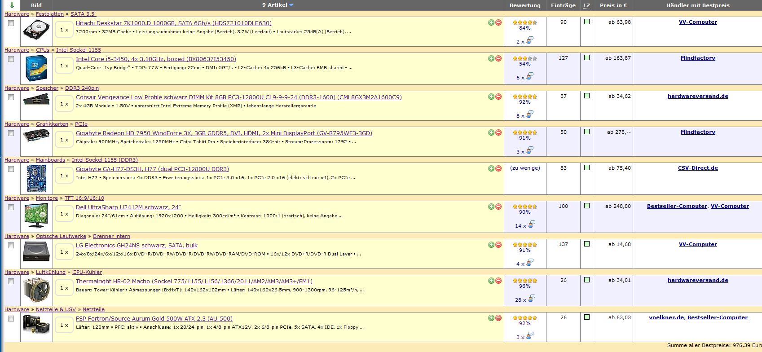Tick selection checkbox beside Radeon HD 7950 thumbnail
The image size is (762, 352).
pos(11,133)
